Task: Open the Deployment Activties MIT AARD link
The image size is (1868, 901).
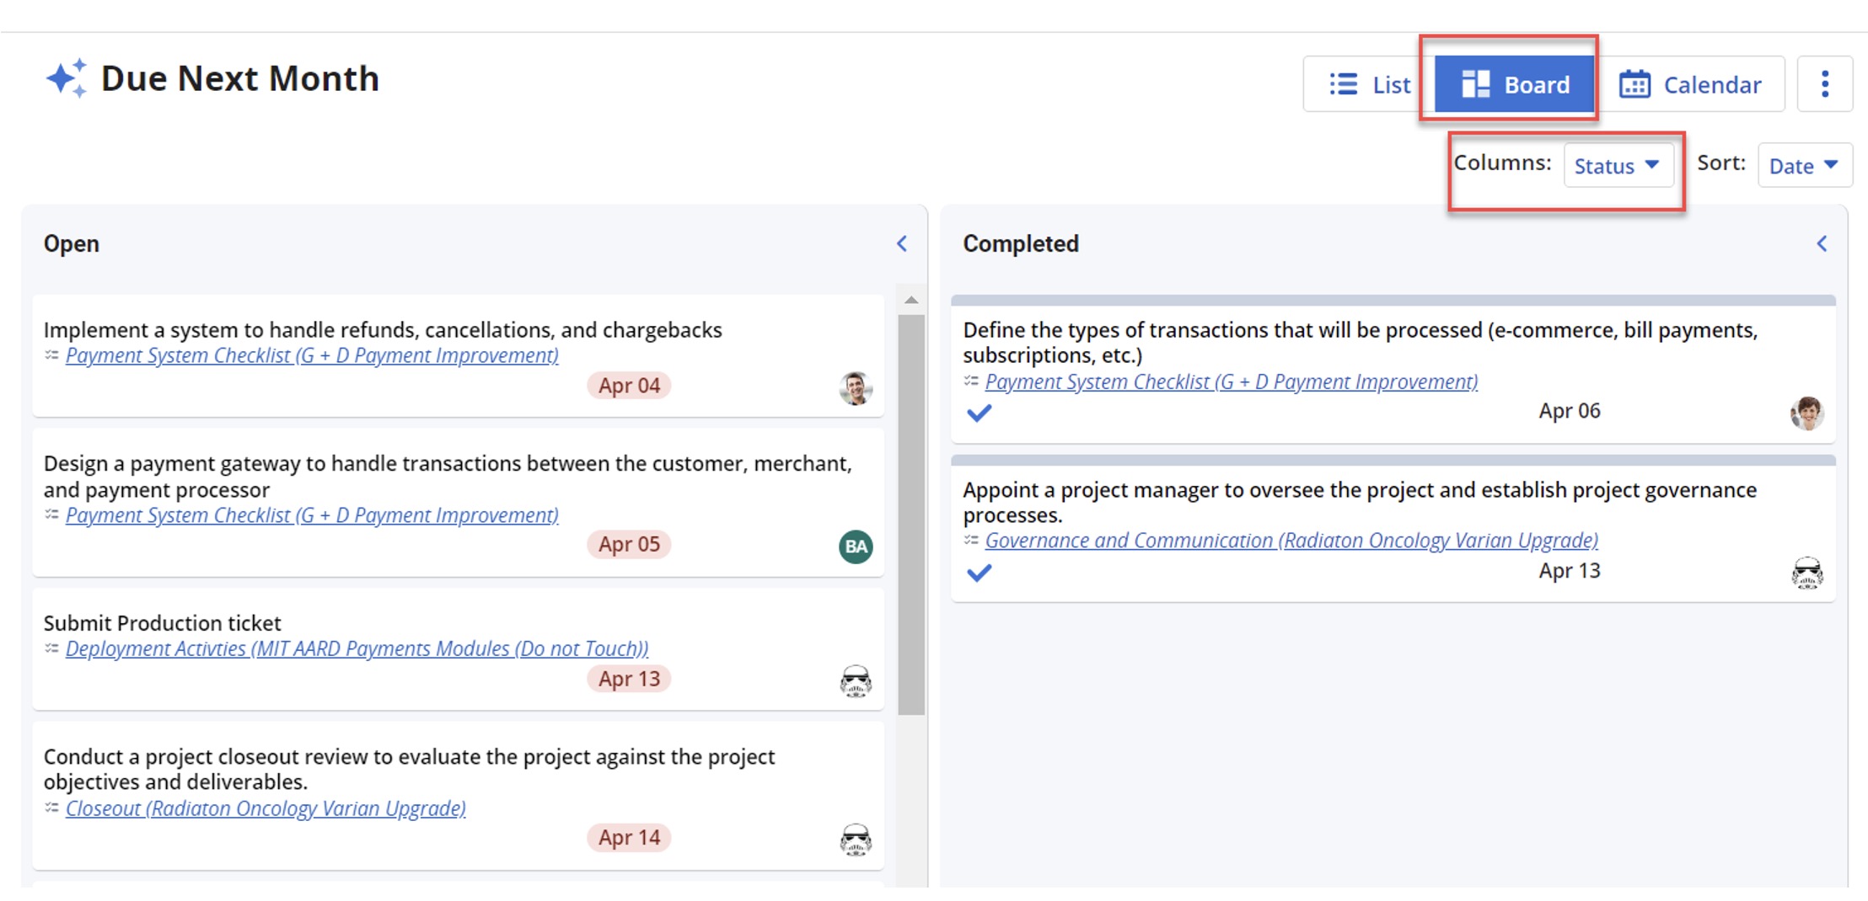Action: (x=357, y=649)
